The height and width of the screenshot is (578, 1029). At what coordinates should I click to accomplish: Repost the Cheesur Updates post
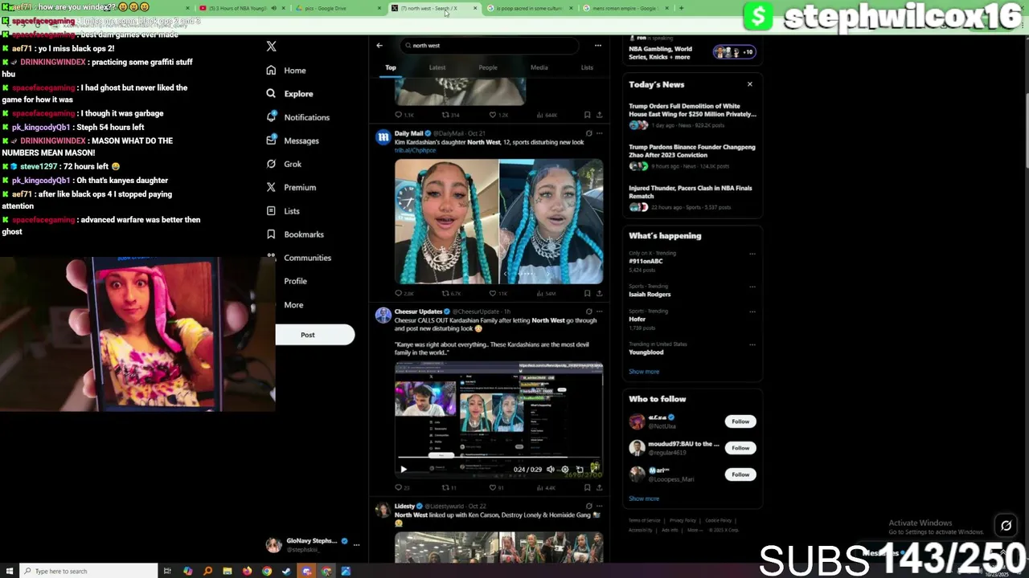pos(449,487)
